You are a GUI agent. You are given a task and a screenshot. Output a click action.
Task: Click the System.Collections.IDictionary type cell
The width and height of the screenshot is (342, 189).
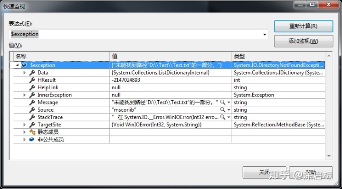coord(278,73)
